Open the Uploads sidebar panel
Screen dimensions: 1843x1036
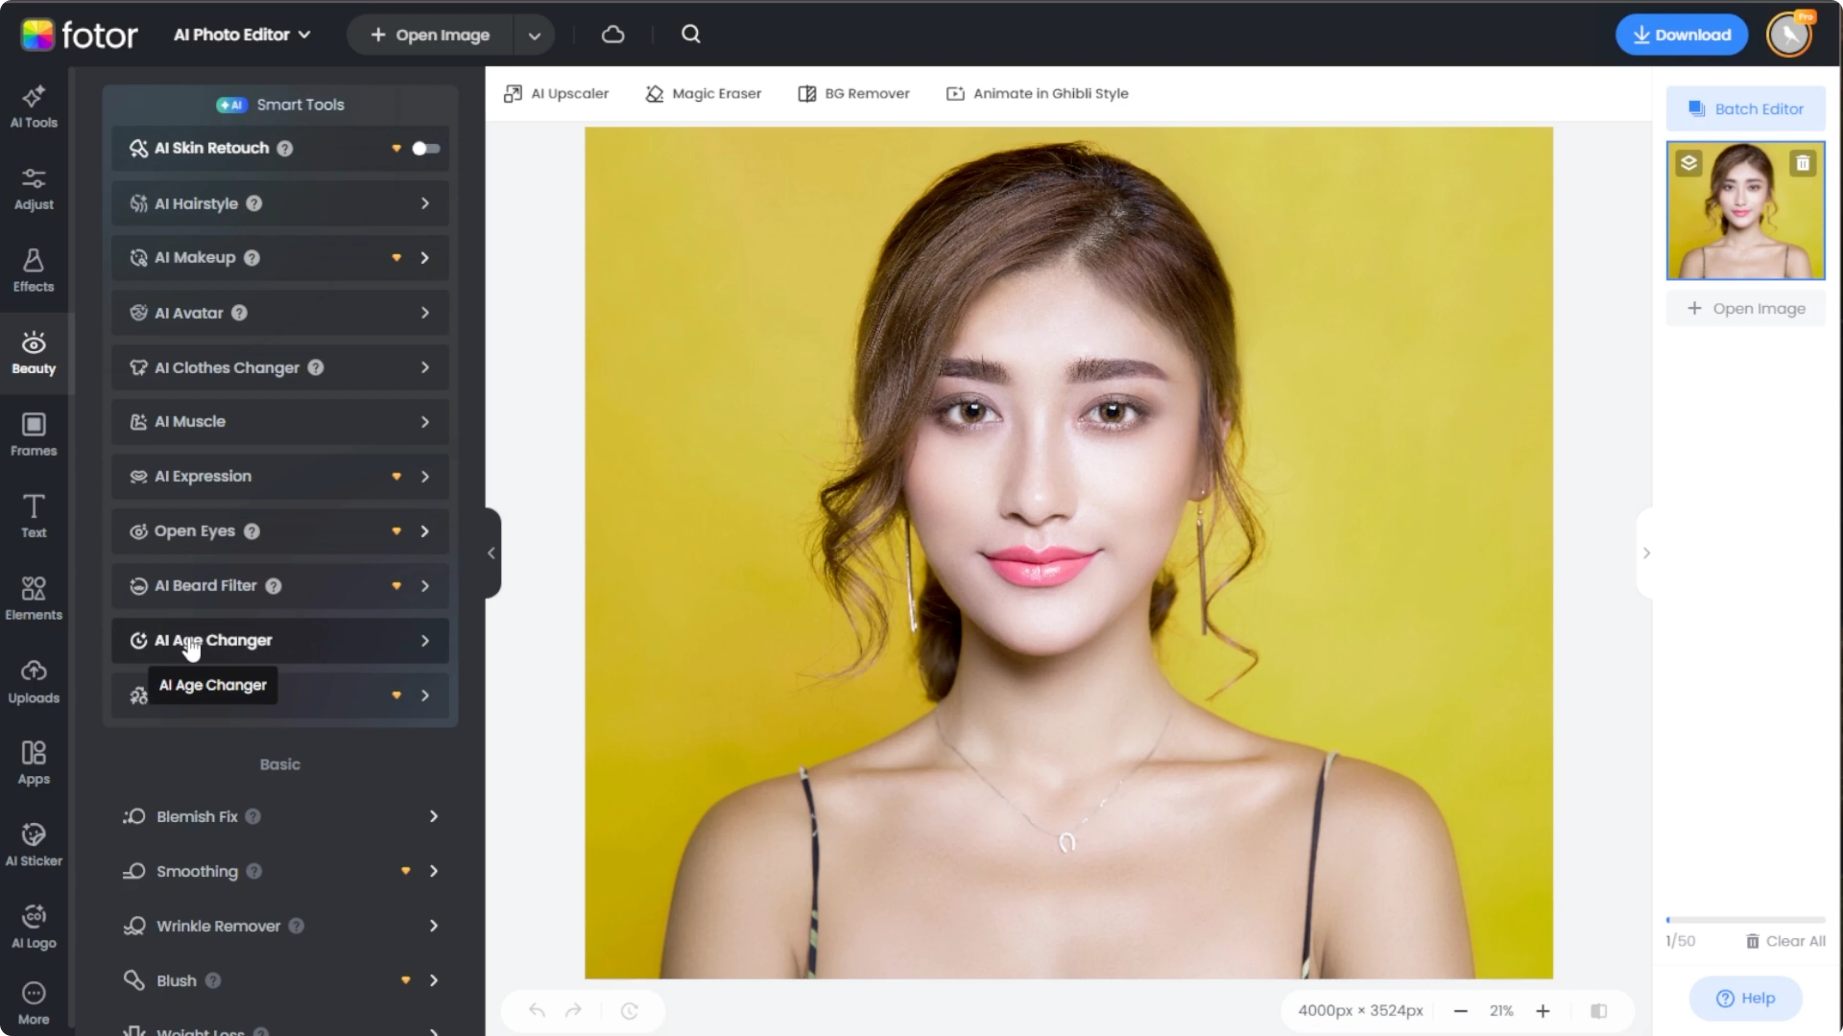34,682
